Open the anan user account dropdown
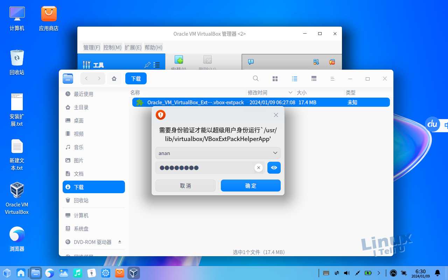Image resolution: width=448 pixels, height=280 pixels. tap(218, 153)
